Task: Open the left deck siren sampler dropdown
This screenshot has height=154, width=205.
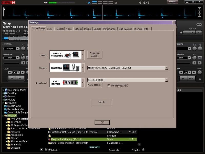Action: pos(18,58)
